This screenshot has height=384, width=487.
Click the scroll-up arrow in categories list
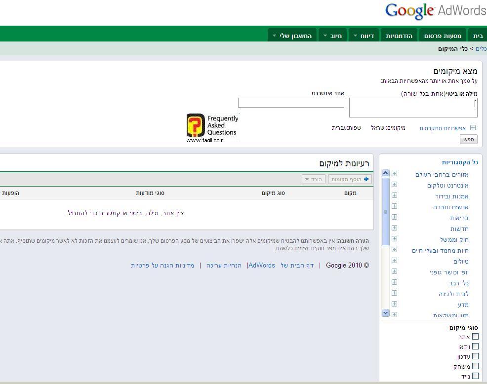tap(386, 173)
